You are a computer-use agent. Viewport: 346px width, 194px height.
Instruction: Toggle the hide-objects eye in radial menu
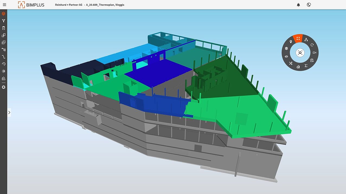[286, 56]
